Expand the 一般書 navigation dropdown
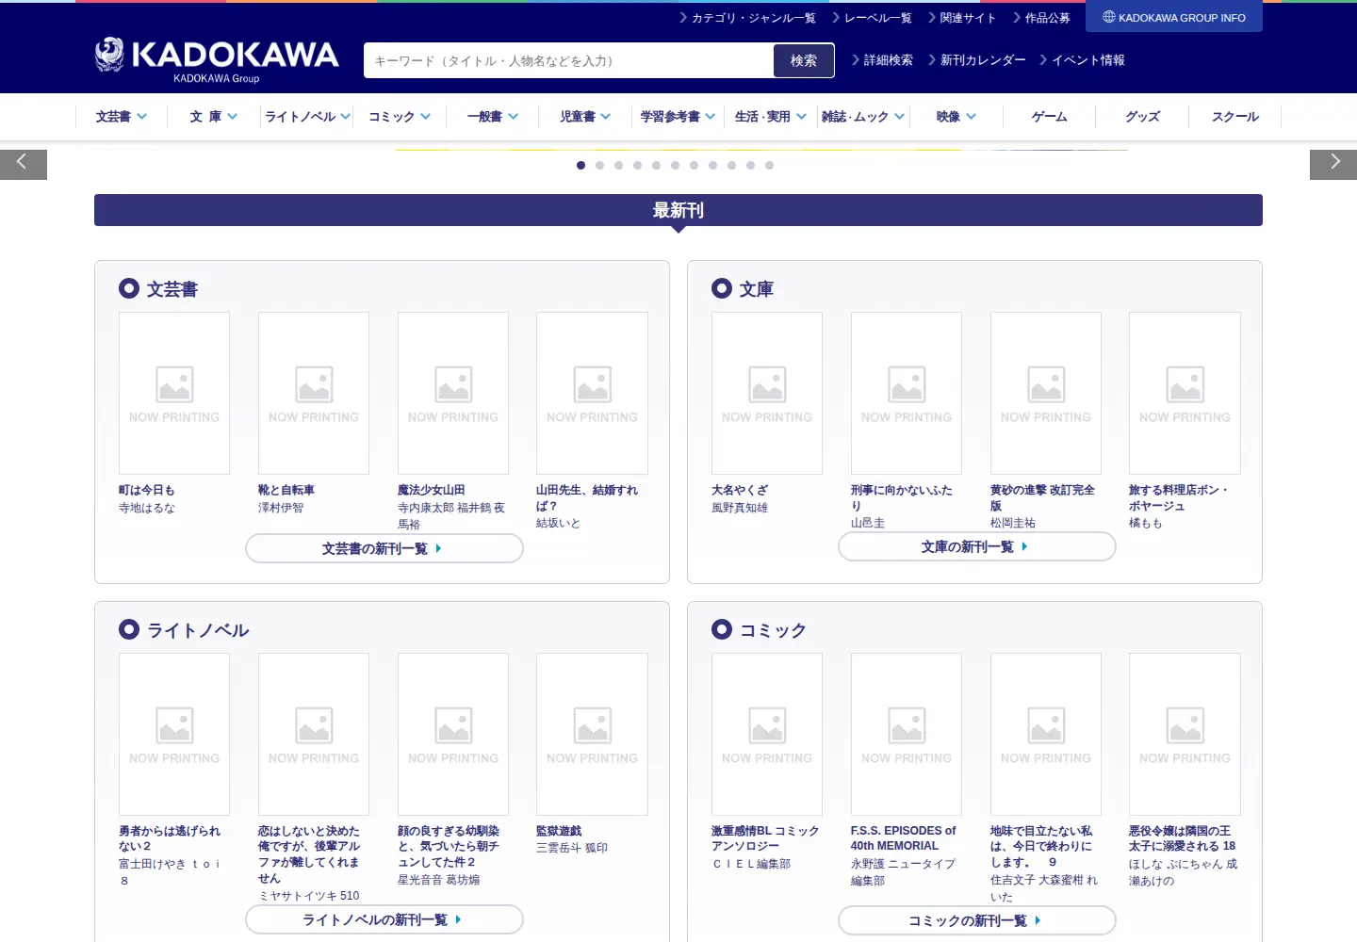The height and width of the screenshot is (942, 1357). [493, 117]
